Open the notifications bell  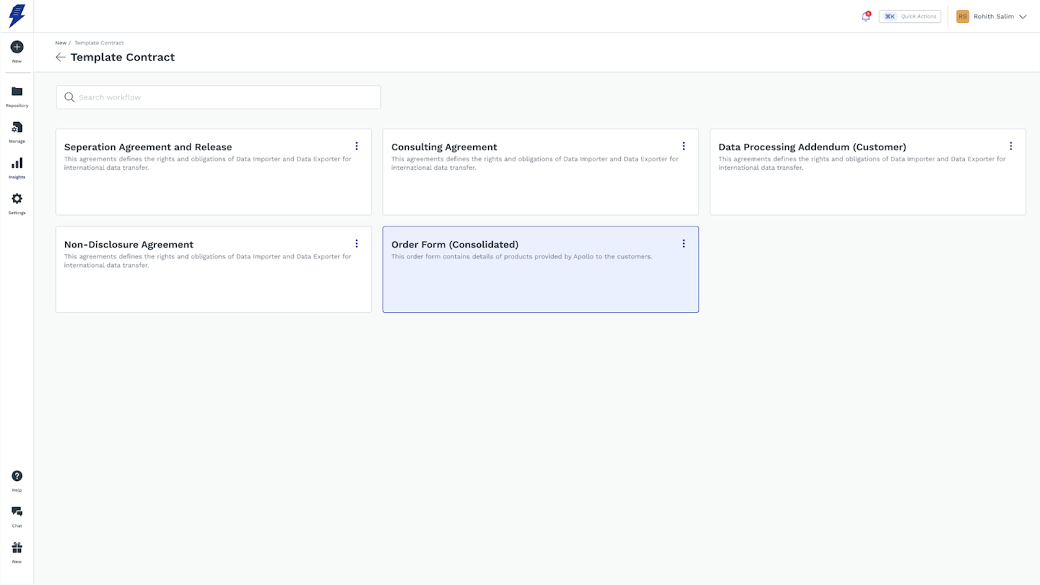[x=866, y=17]
